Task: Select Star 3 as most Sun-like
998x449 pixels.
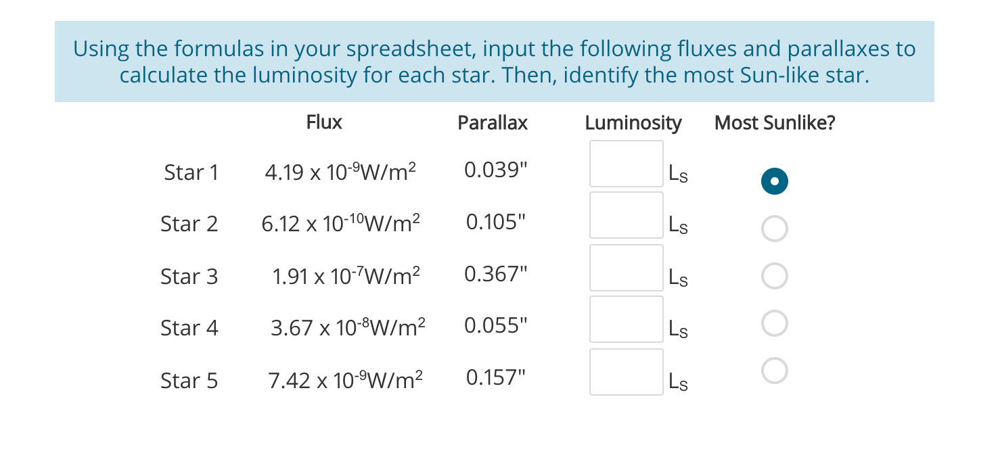Action: click(774, 275)
